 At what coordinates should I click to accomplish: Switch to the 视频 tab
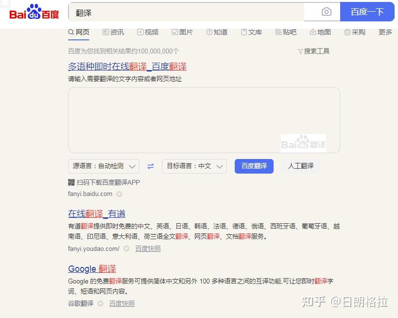(152, 32)
